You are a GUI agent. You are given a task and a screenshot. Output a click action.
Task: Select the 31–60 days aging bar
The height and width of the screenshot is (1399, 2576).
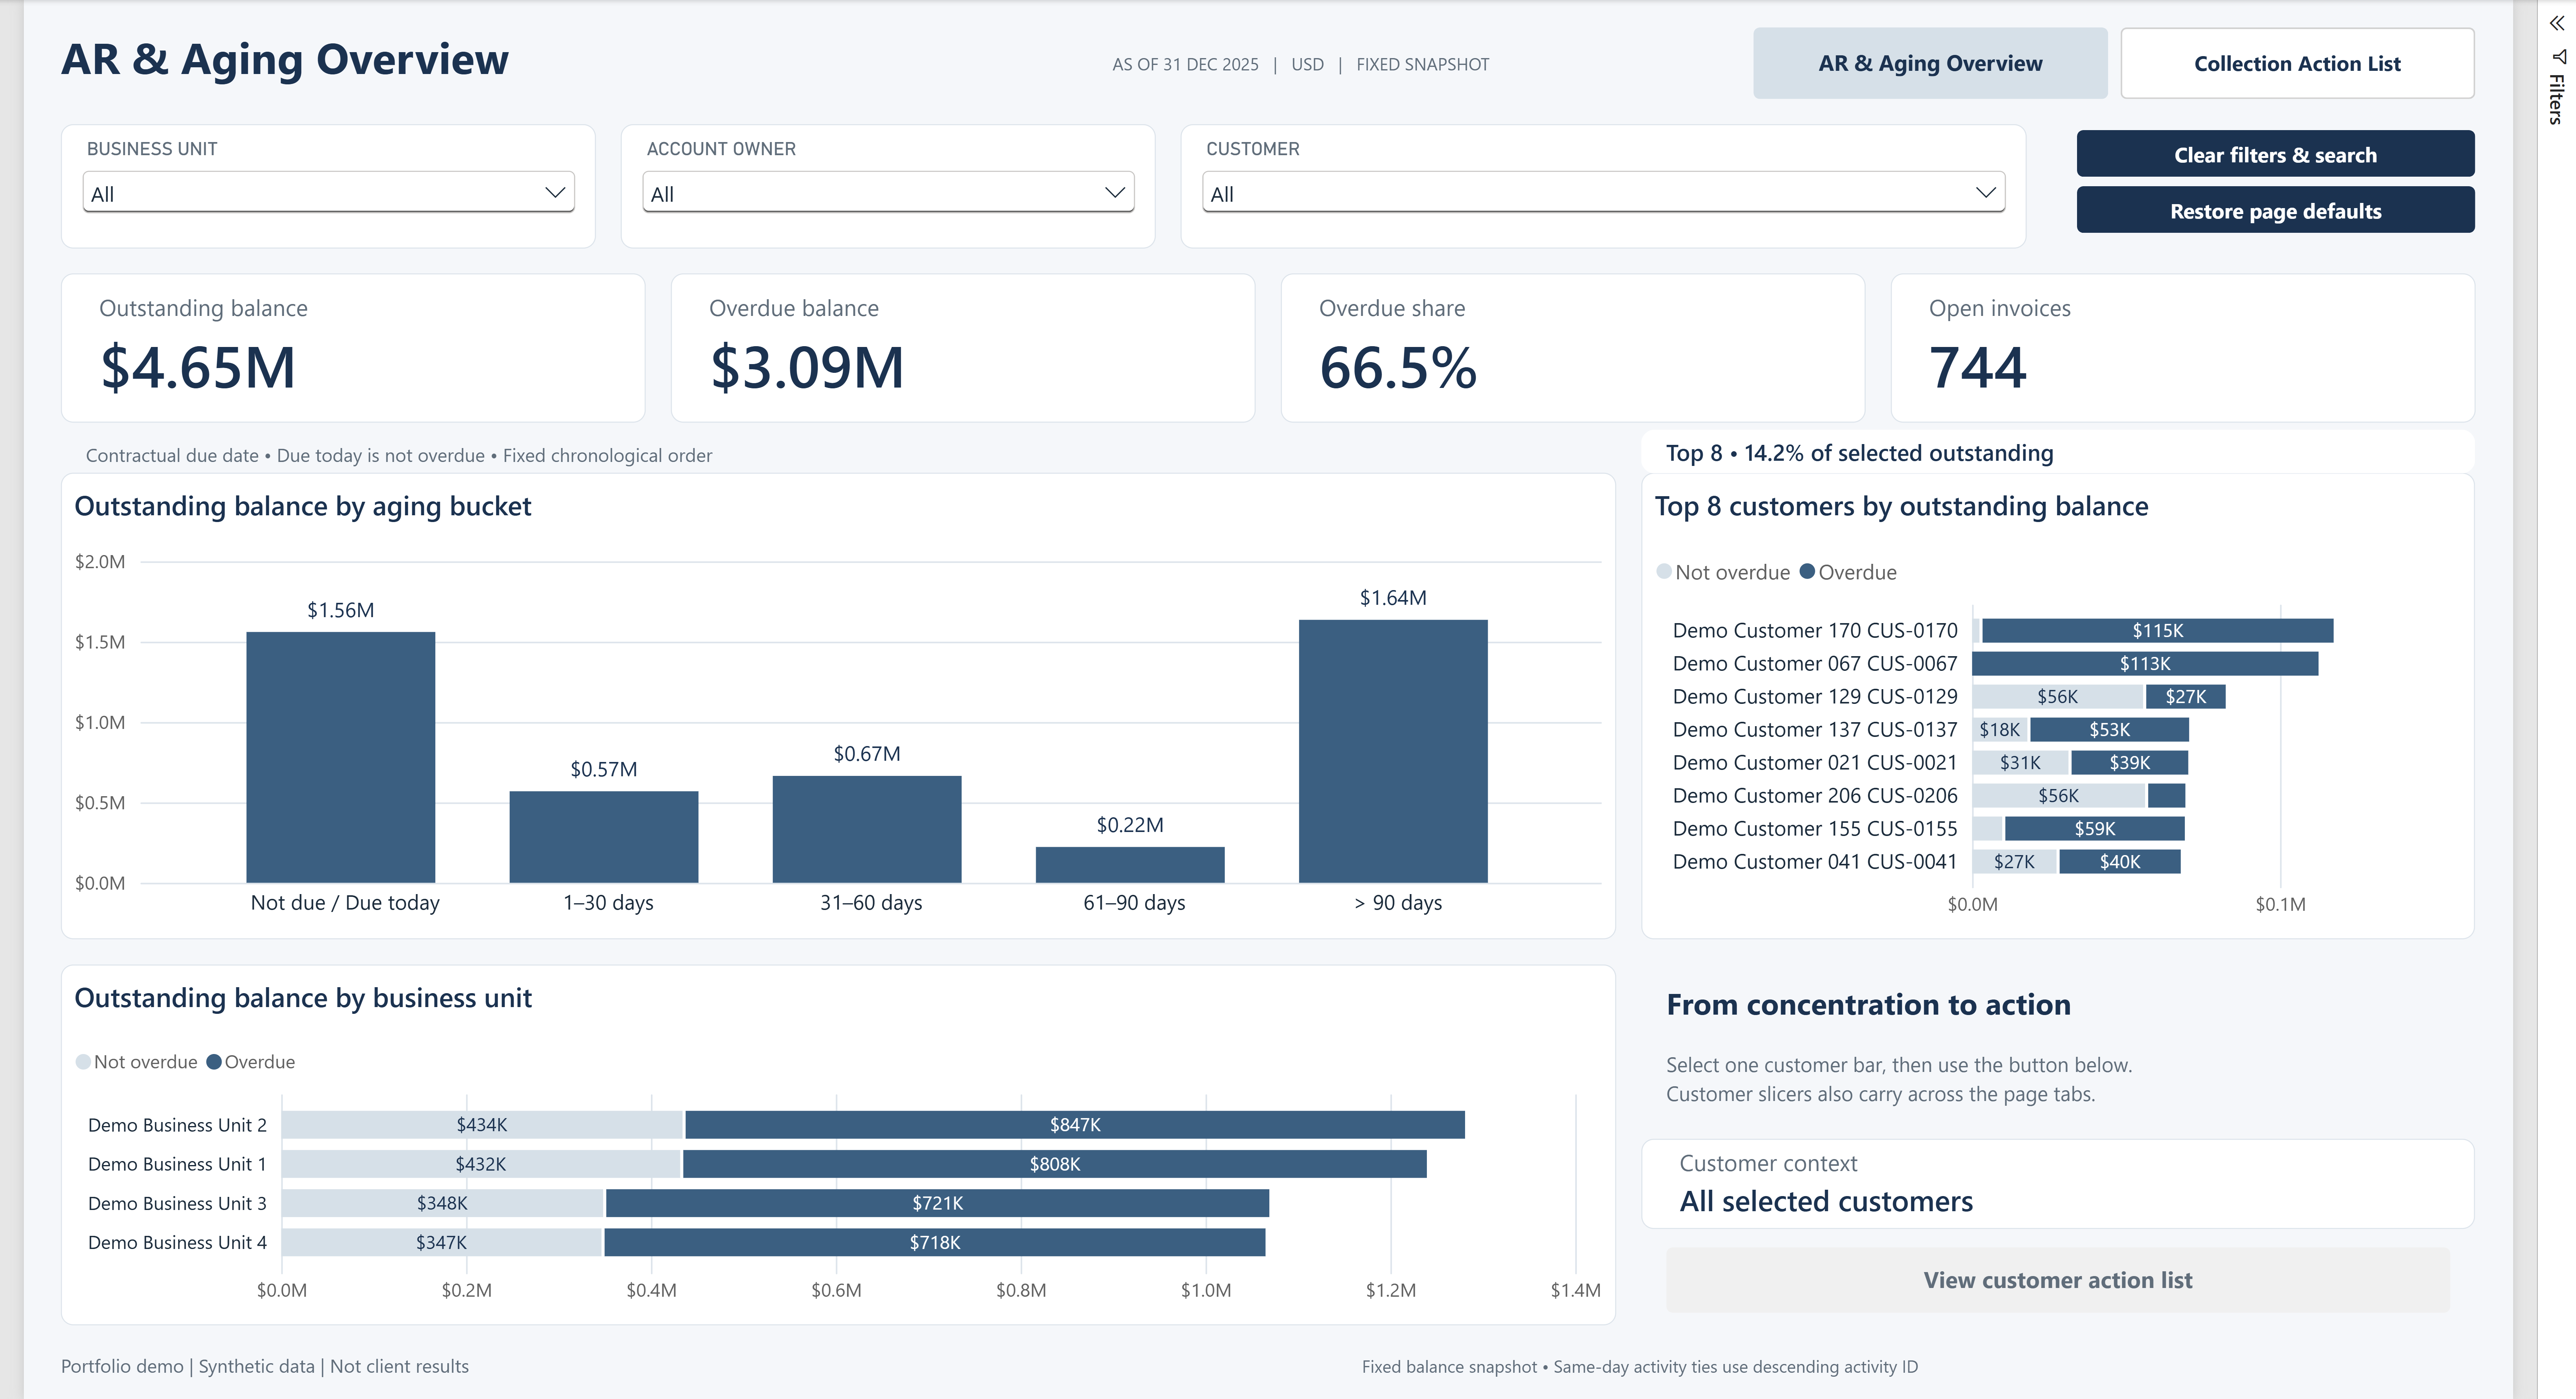(867, 829)
